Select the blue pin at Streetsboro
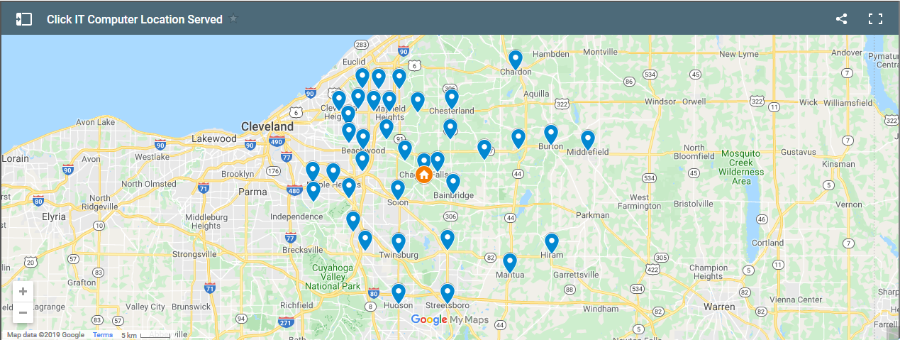900x340 pixels. click(448, 293)
